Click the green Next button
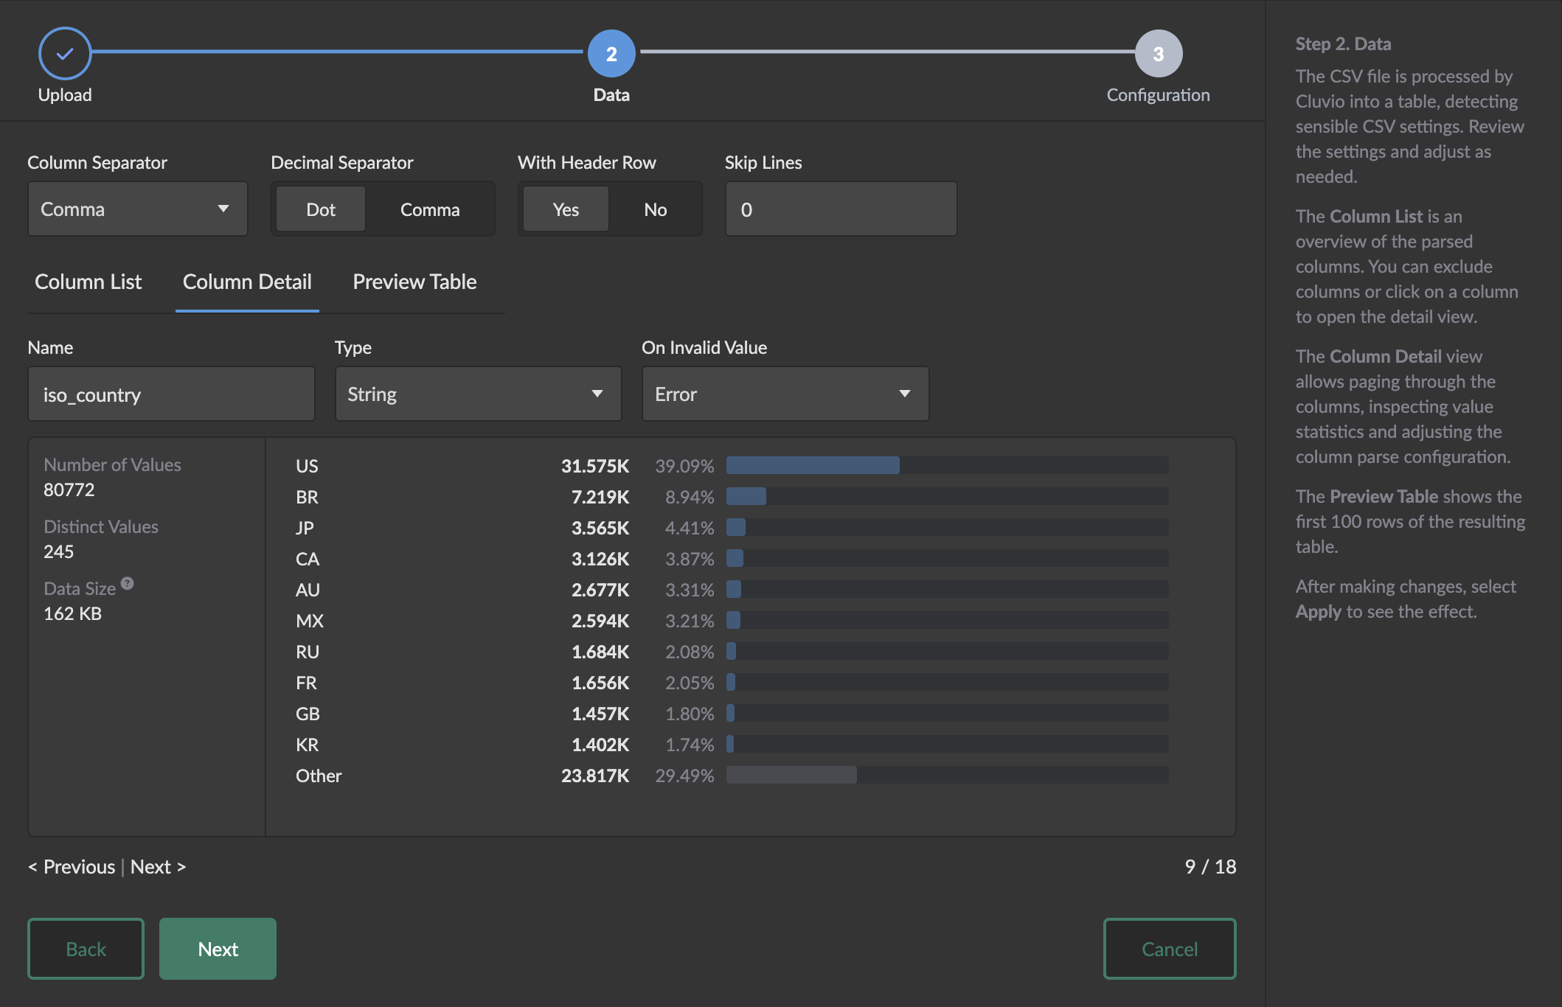Image resolution: width=1562 pixels, height=1007 pixels. click(218, 949)
